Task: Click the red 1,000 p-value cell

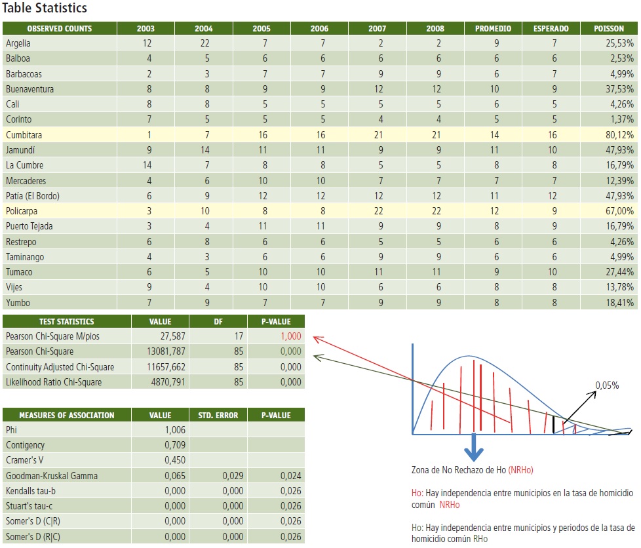Action: pyautogui.click(x=290, y=337)
